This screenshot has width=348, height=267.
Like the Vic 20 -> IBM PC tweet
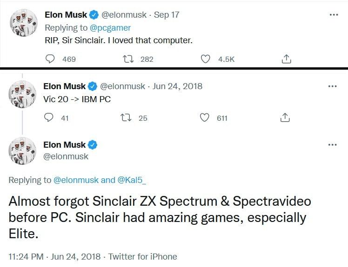204,118
